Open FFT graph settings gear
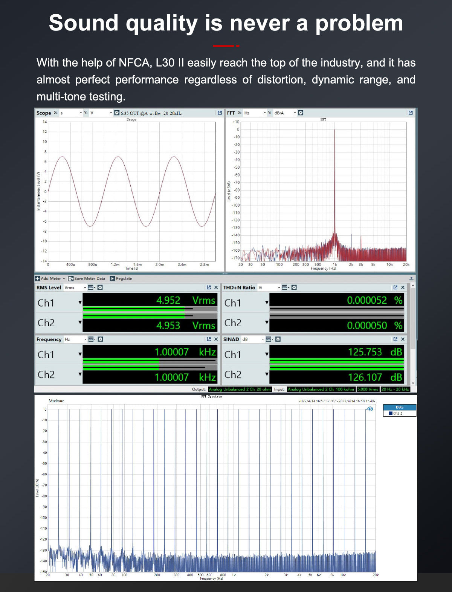The image size is (452, 592). (301, 113)
